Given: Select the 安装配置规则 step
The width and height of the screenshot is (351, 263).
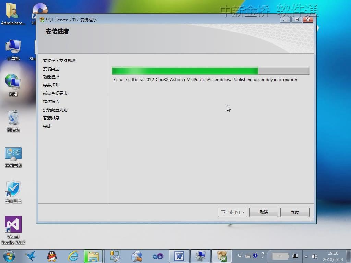Looking at the screenshot, I should tap(55, 110).
